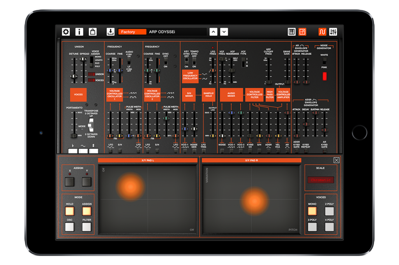Select Voltage Controlled Oscillator 2 block
The width and height of the screenshot is (399, 265).
(x=152, y=95)
